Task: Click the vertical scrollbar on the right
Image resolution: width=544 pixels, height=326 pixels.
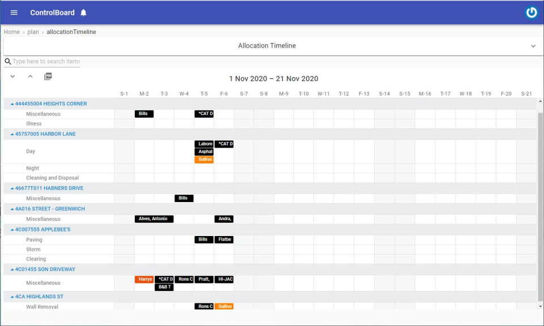Action: 540,170
